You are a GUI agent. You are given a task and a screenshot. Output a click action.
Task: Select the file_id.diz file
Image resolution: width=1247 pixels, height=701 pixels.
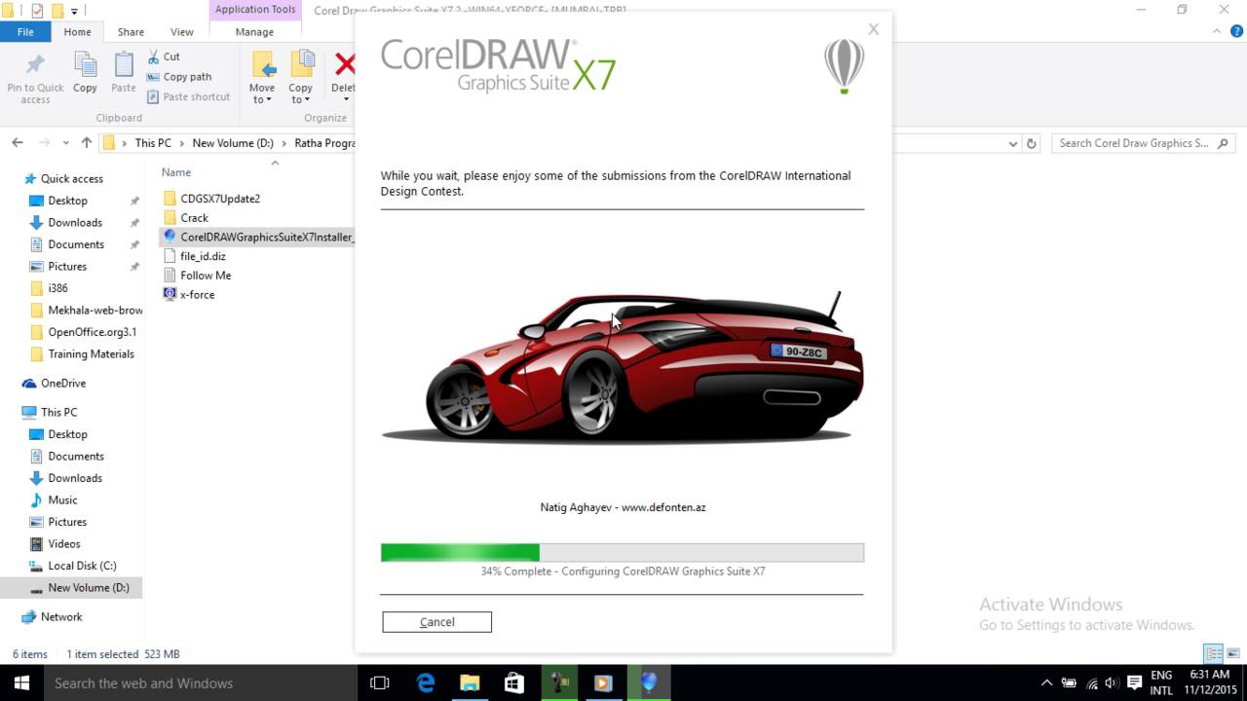point(203,256)
